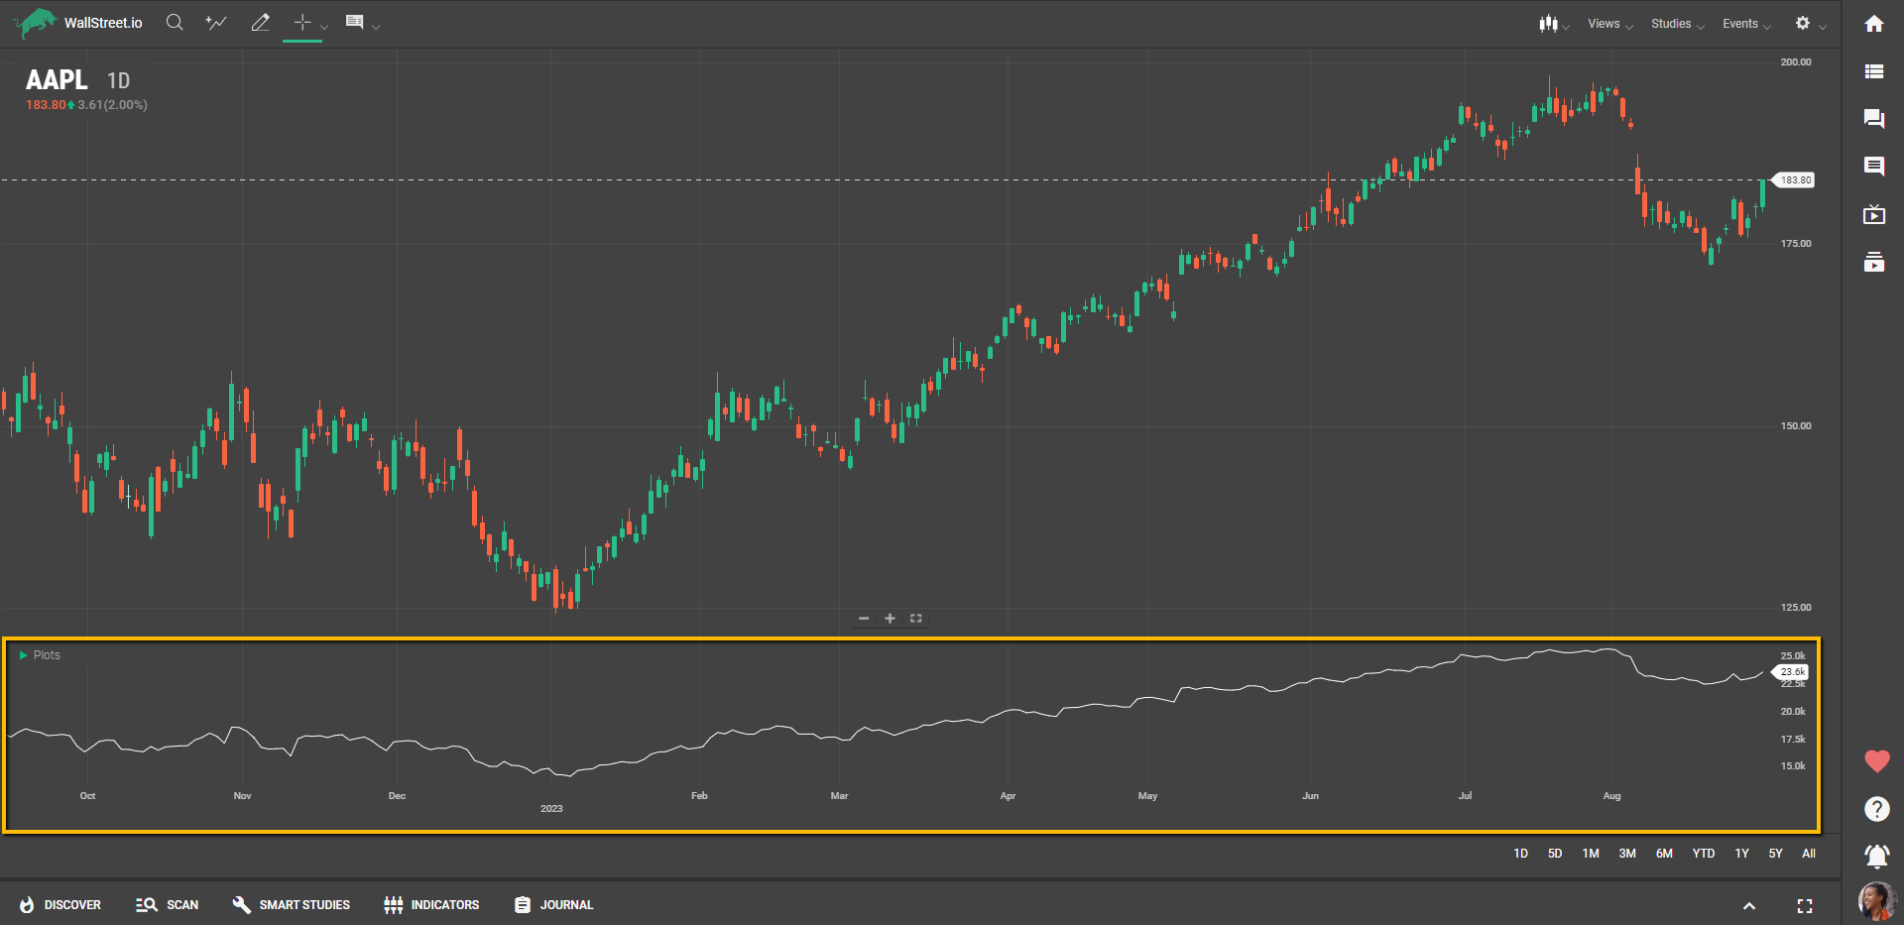1904x925 pixels.
Task: Open the Views dropdown
Action: 1608,24
